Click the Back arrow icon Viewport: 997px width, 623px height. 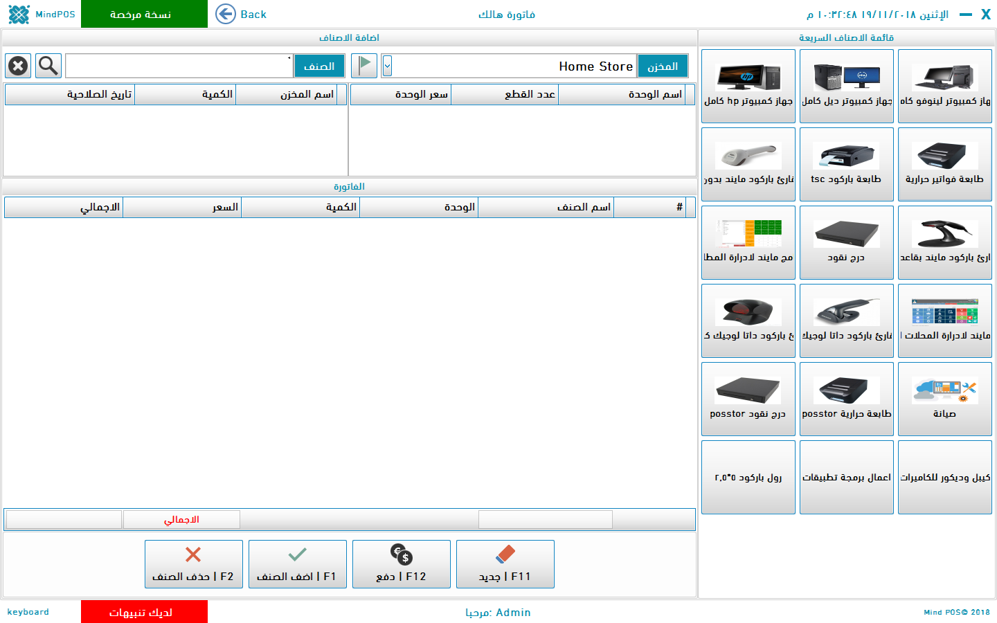(x=226, y=14)
